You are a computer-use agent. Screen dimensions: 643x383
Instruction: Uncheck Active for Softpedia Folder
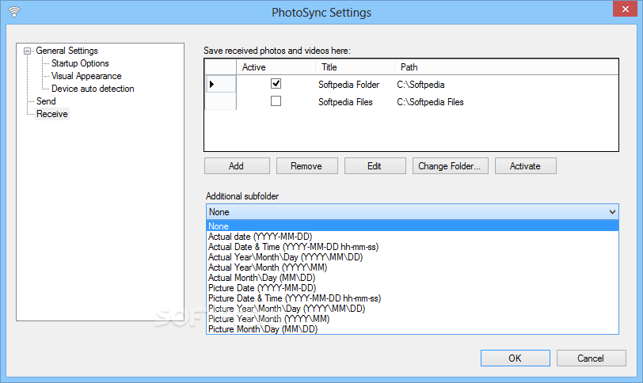[x=276, y=84]
